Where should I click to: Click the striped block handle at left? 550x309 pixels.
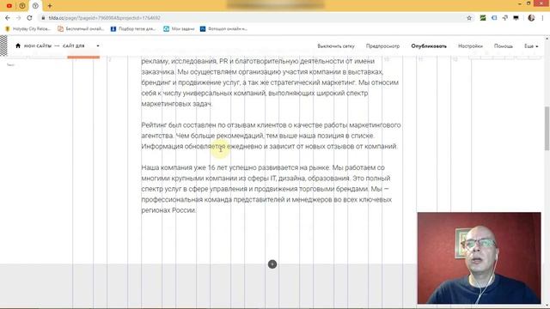coord(3,45)
